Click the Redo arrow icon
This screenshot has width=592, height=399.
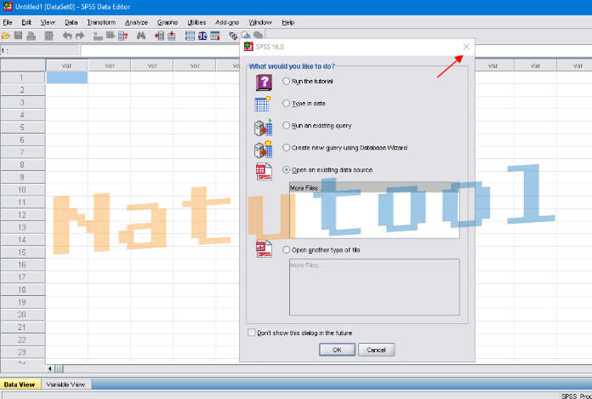pos(80,37)
